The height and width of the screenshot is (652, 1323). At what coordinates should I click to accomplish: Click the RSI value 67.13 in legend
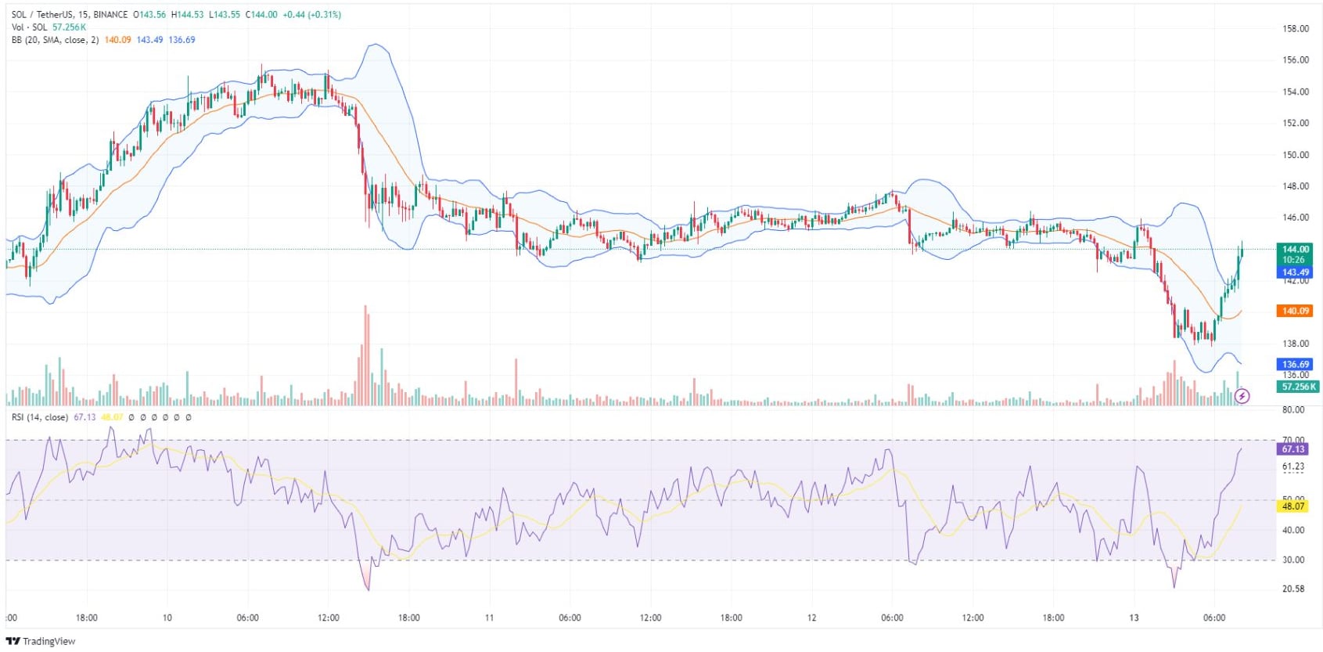[84, 417]
